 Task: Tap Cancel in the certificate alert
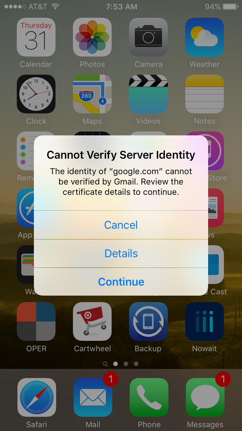[121, 225]
